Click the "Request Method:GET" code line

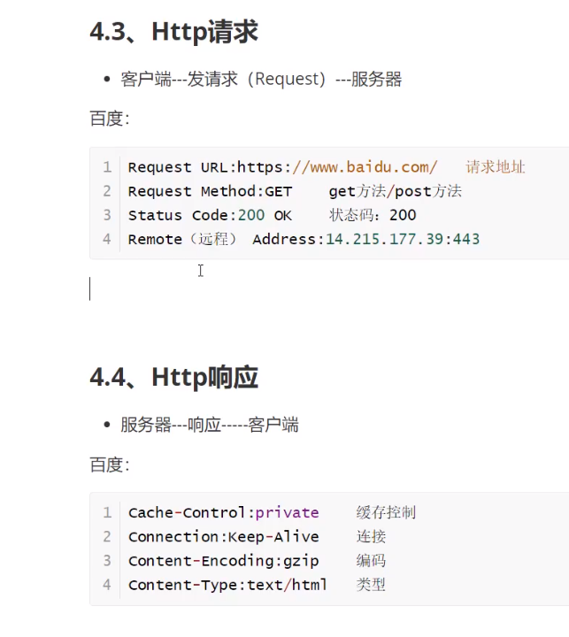(x=210, y=191)
